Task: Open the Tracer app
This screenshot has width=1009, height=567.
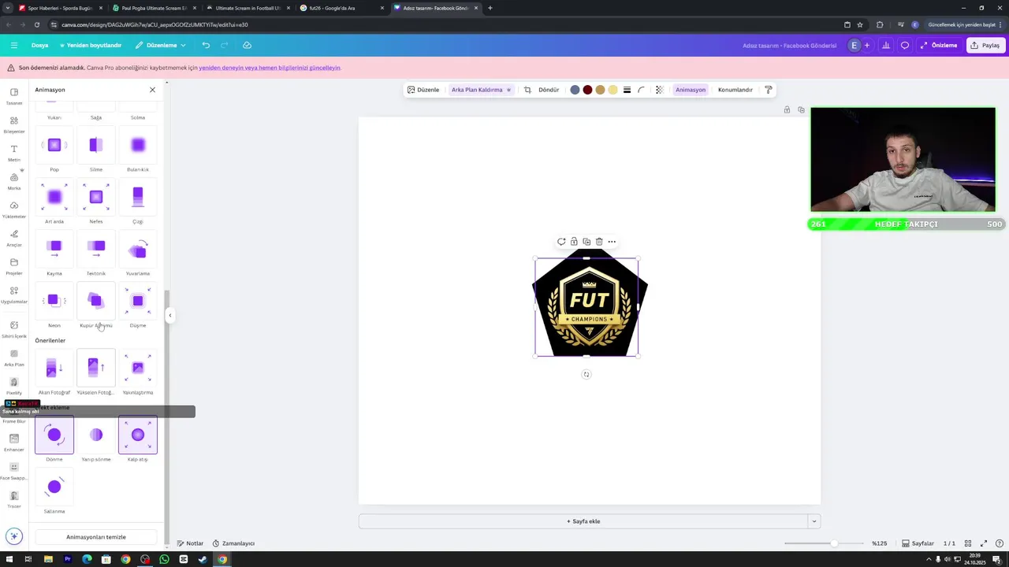Action: [14, 499]
